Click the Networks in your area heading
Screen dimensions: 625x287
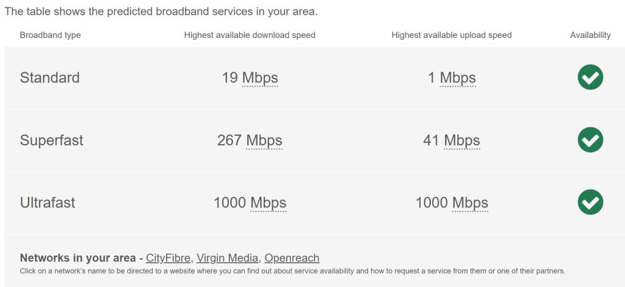pyautogui.click(x=78, y=258)
